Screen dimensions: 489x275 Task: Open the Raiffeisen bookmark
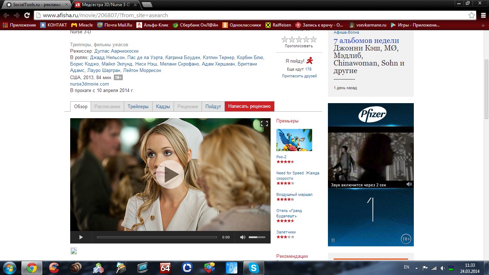(x=279, y=25)
